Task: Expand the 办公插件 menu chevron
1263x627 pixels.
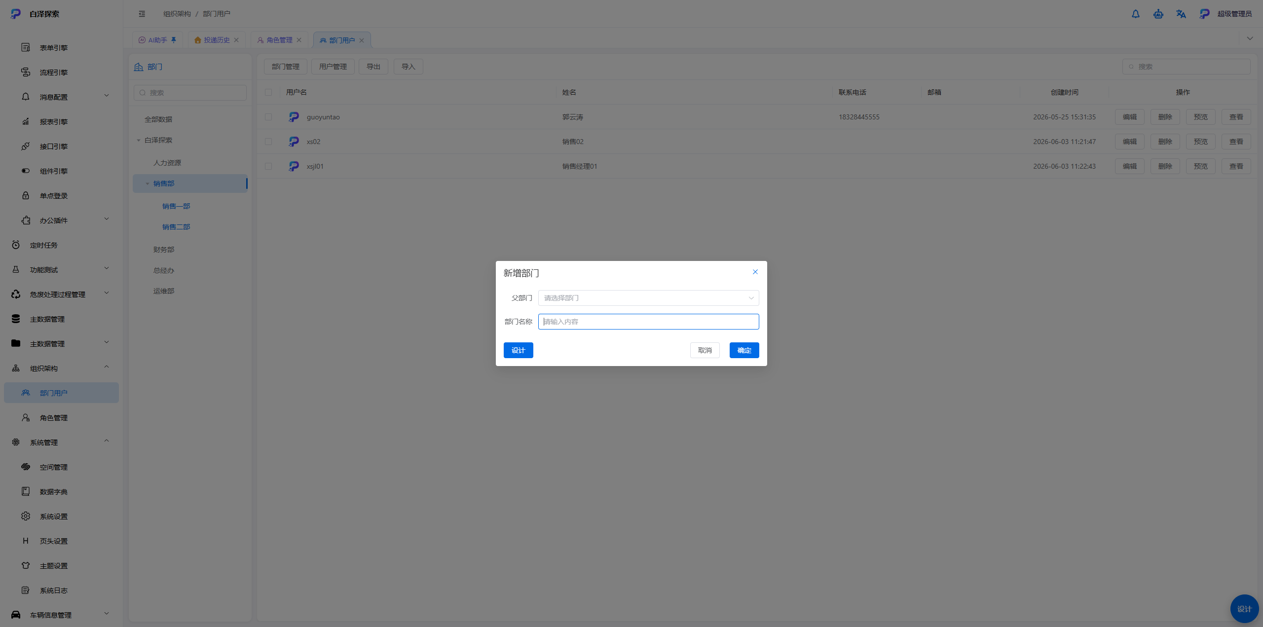Action: [x=107, y=219]
